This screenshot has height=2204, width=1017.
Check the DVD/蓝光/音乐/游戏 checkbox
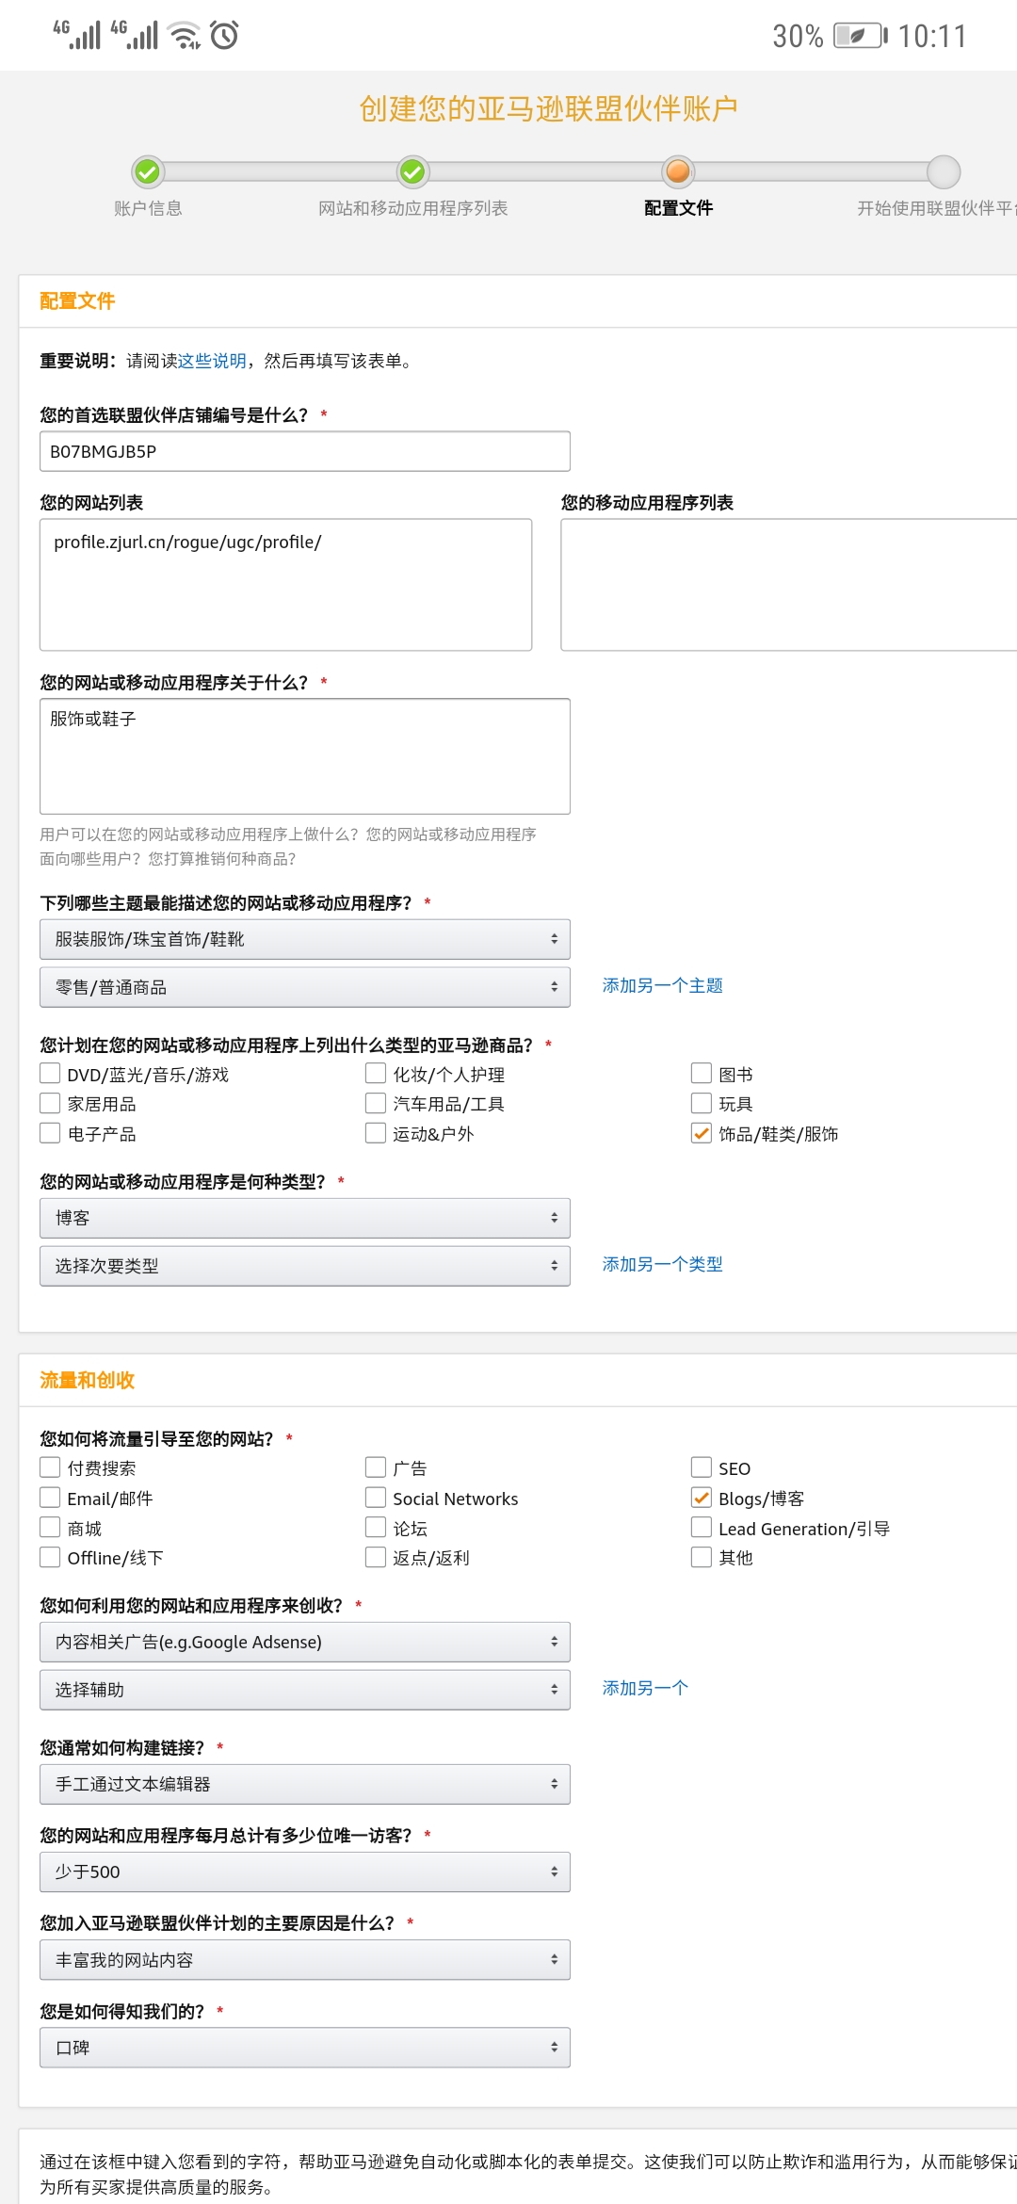pos(50,1074)
